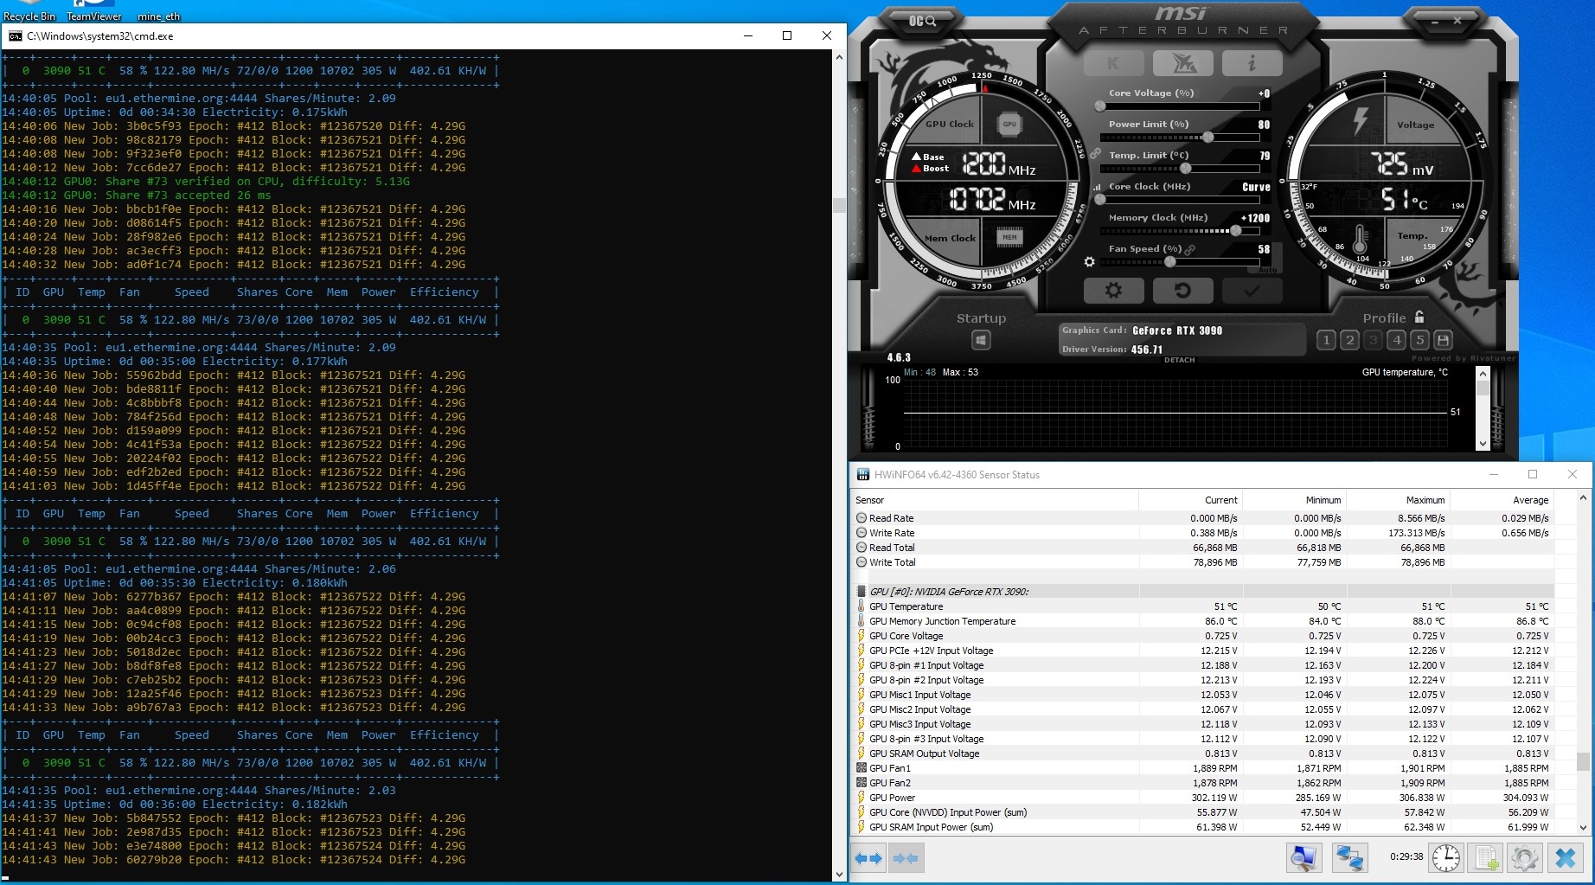Image resolution: width=1595 pixels, height=885 pixels.
Task: Save the current Afterburner profile
Action: (1443, 340)
